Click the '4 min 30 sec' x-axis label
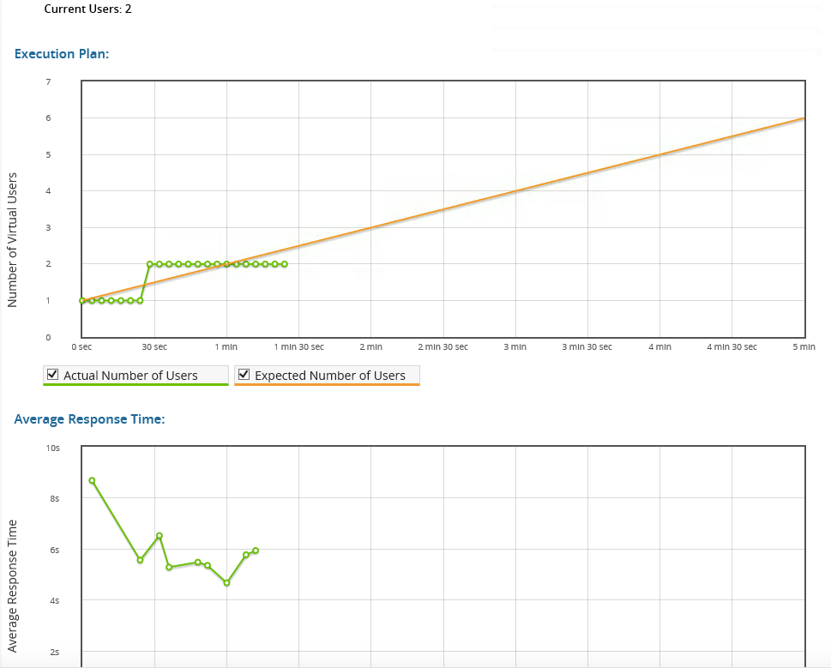 732,347
